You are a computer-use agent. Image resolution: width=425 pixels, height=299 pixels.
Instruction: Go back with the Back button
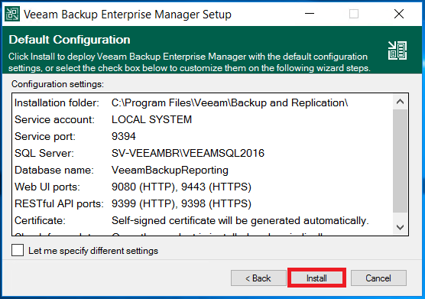click(258, 278)
